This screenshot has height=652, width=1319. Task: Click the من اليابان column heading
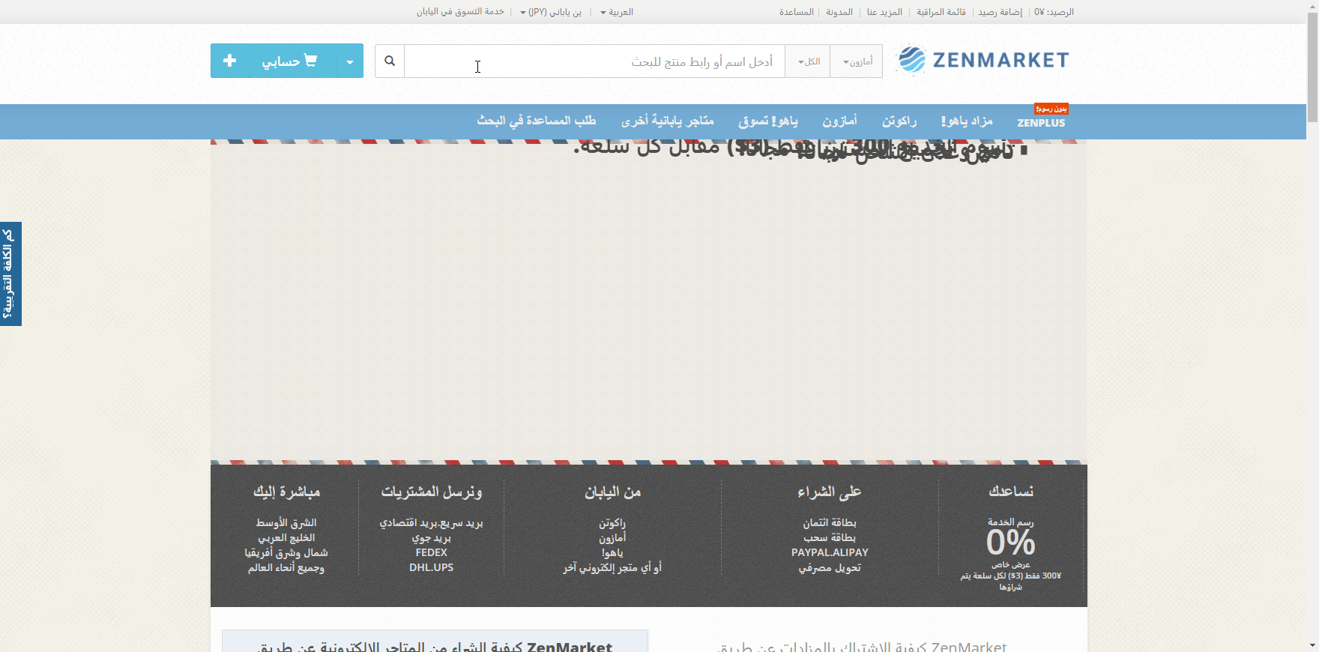(612, 492)
